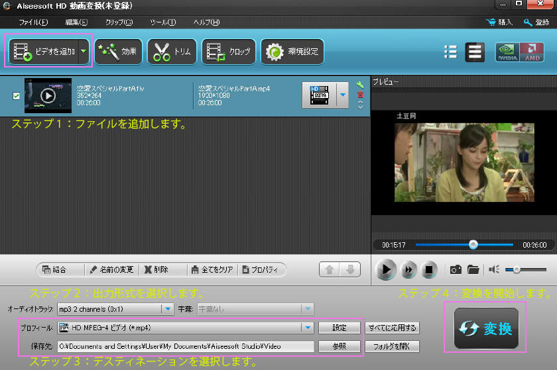This screenshot has height=370, width=557.
Task: Adjust the volume slider
Action: [526, 270]
